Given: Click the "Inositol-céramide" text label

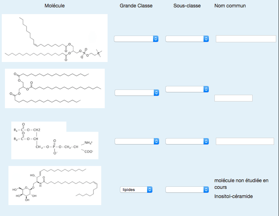Looking at the screenshot, I should pos(233,196).
